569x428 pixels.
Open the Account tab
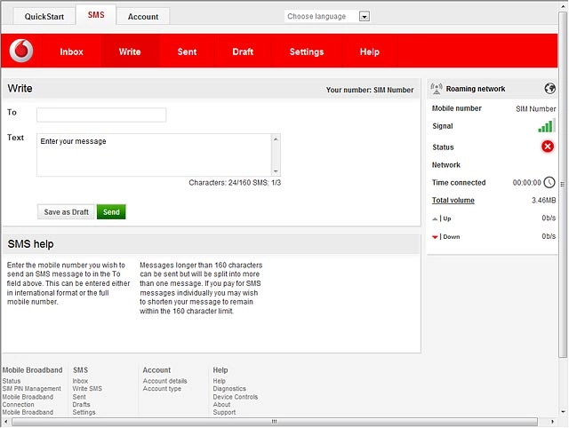(143, 16)
